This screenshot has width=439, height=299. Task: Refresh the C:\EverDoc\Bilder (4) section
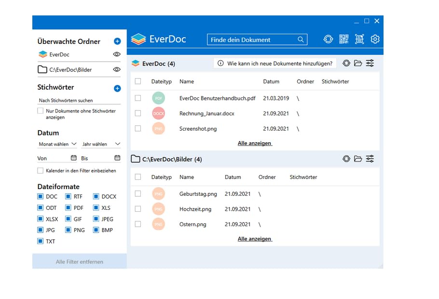tap(346, 159)
